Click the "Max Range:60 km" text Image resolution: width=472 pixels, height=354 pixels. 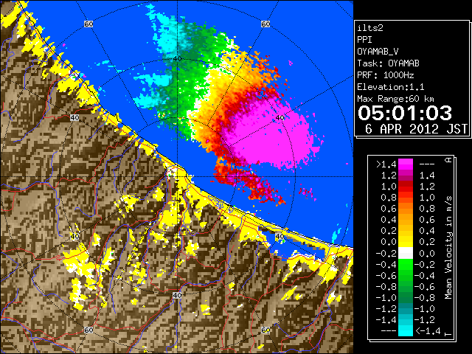395,99
